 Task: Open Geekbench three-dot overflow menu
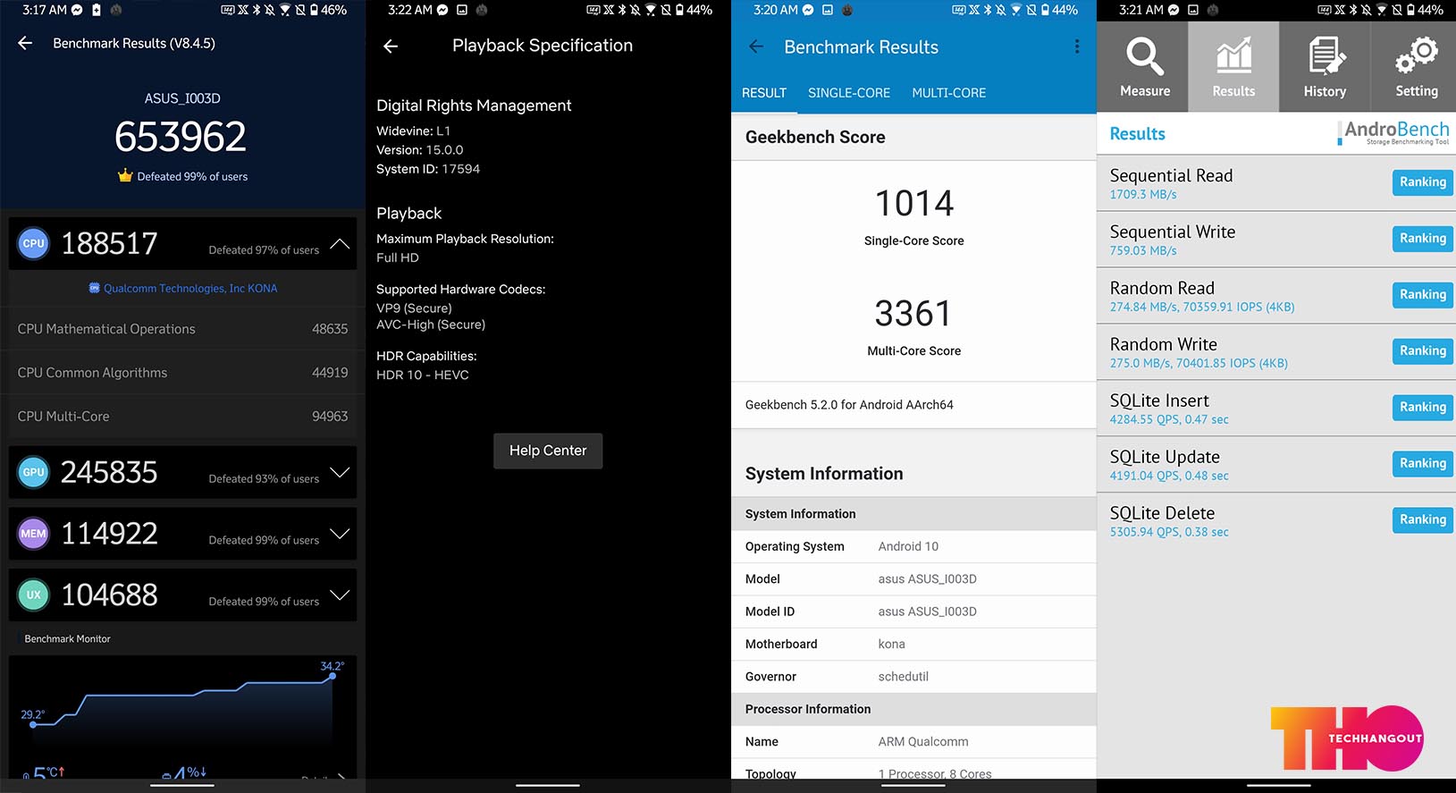pyautogui.click(x=1077, y=46)
